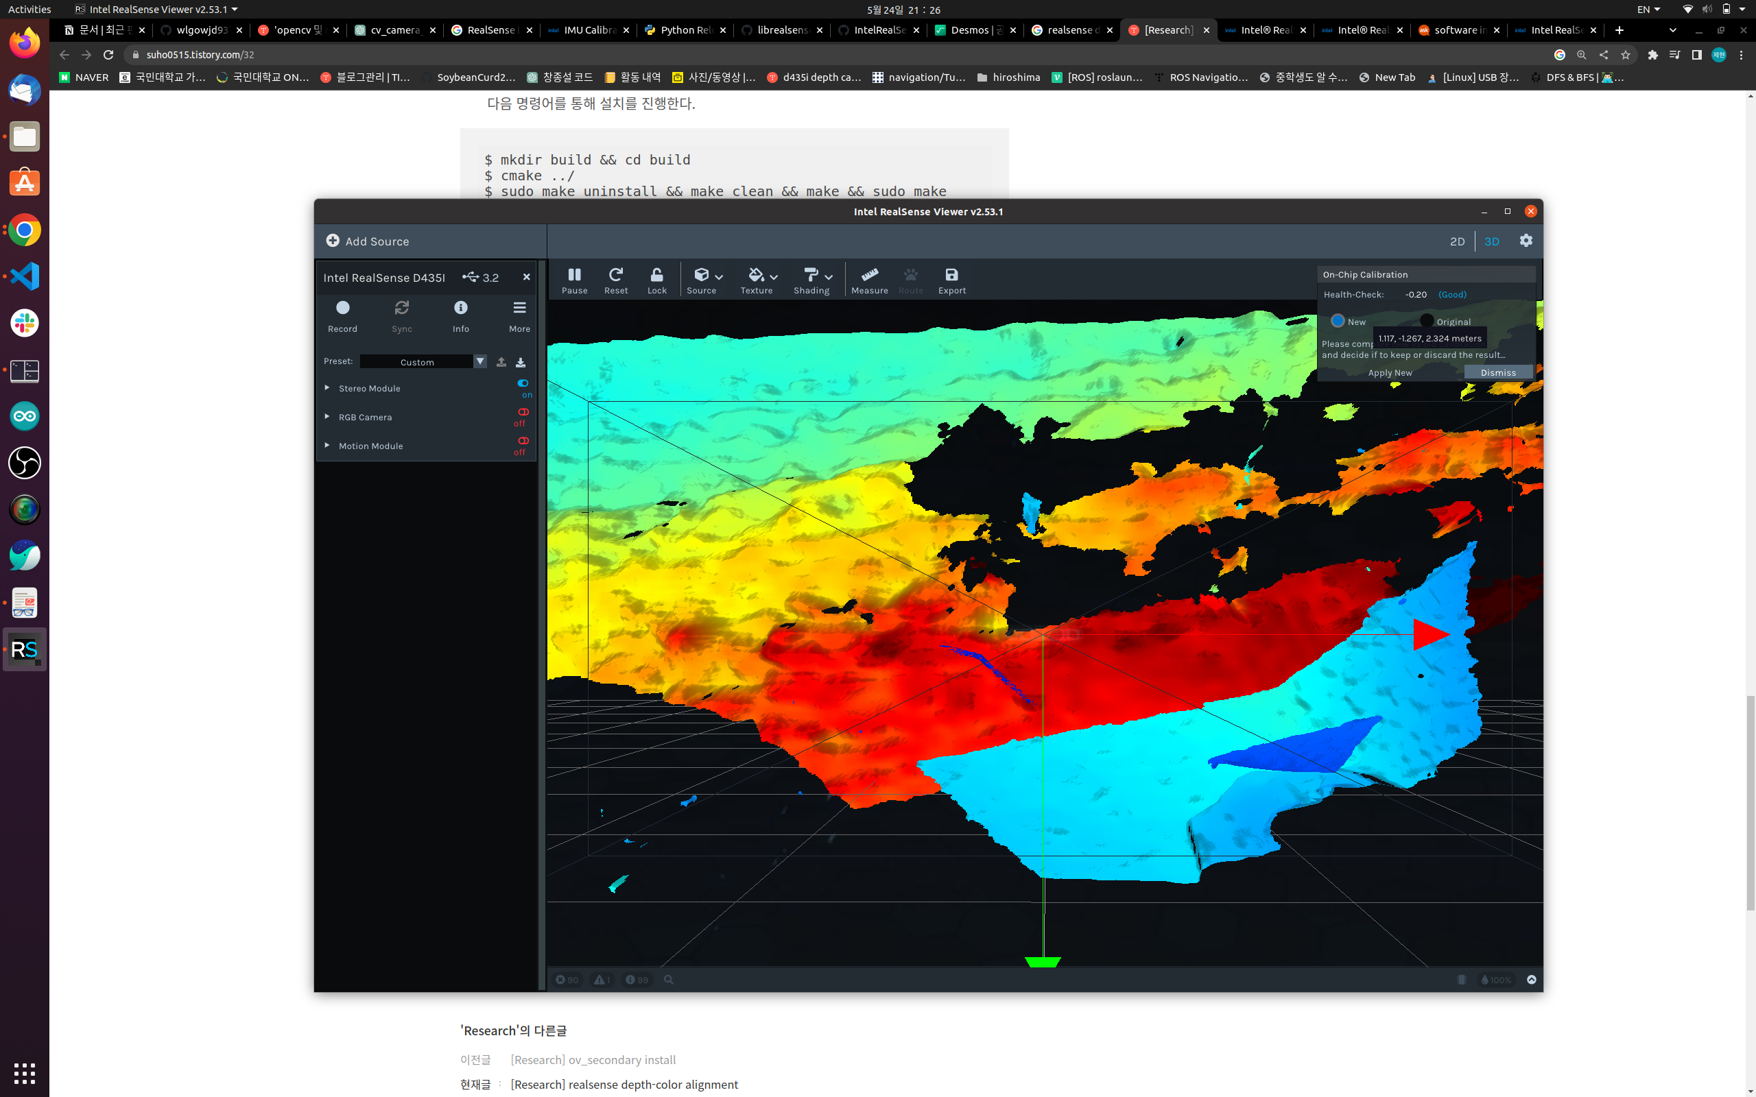The image size is (1756, 1097).
Task: Expand the Stereo Module tree
Action: tap(327, 388)
